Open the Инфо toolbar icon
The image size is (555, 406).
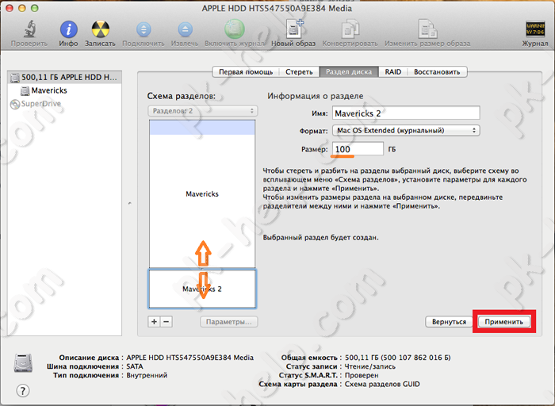[68, 29]
